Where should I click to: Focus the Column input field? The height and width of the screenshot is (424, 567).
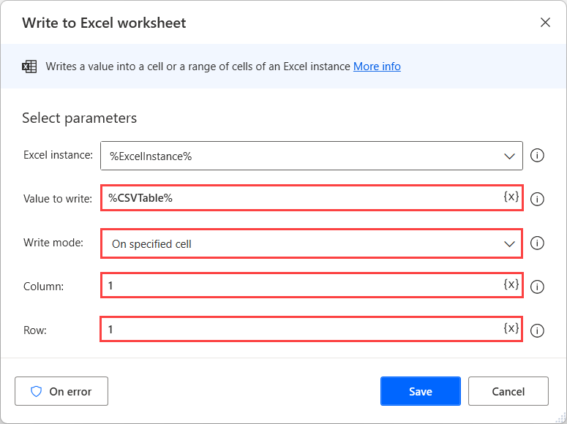tap(300, 285)
